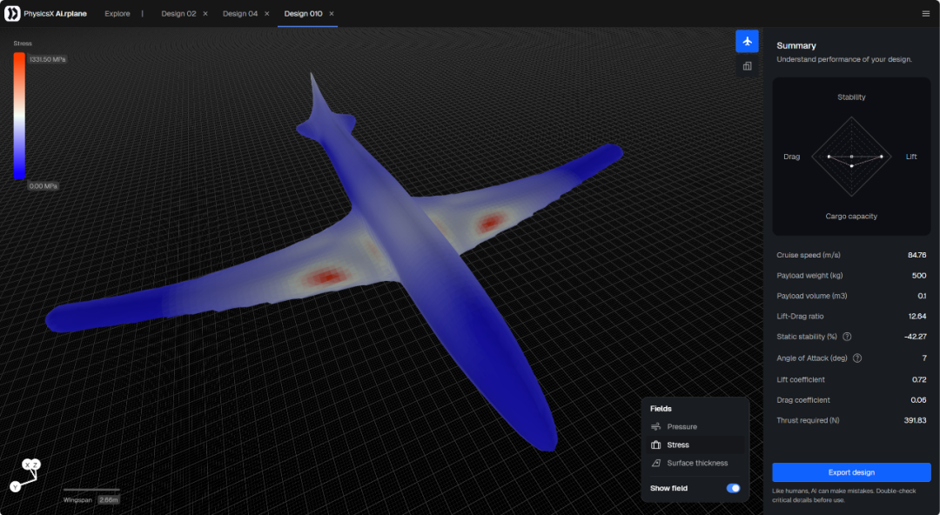Click the Drag coefficient label

803,400
